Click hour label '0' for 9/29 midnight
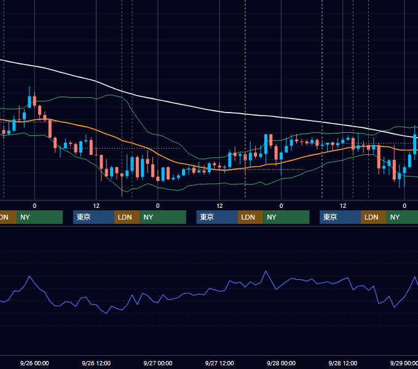This screenshot has height=369, width=418. tap(404, 206)
